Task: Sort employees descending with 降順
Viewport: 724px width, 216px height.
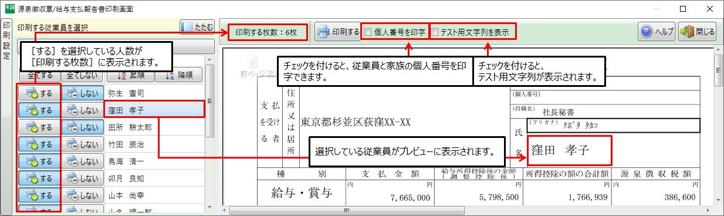Action: click(x=179, y=76)
